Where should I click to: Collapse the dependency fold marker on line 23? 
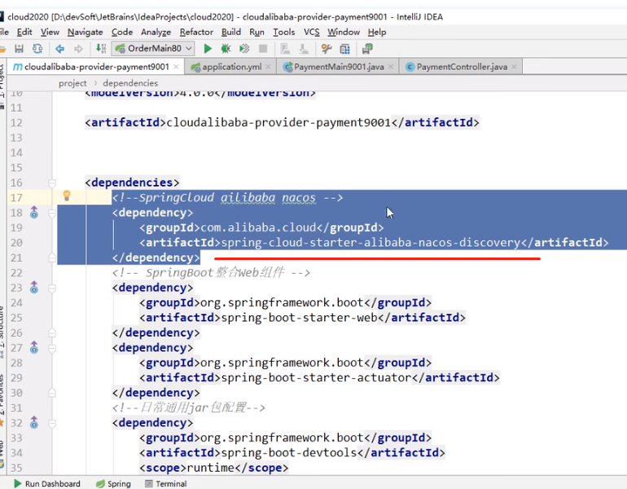tap(52, 289)
